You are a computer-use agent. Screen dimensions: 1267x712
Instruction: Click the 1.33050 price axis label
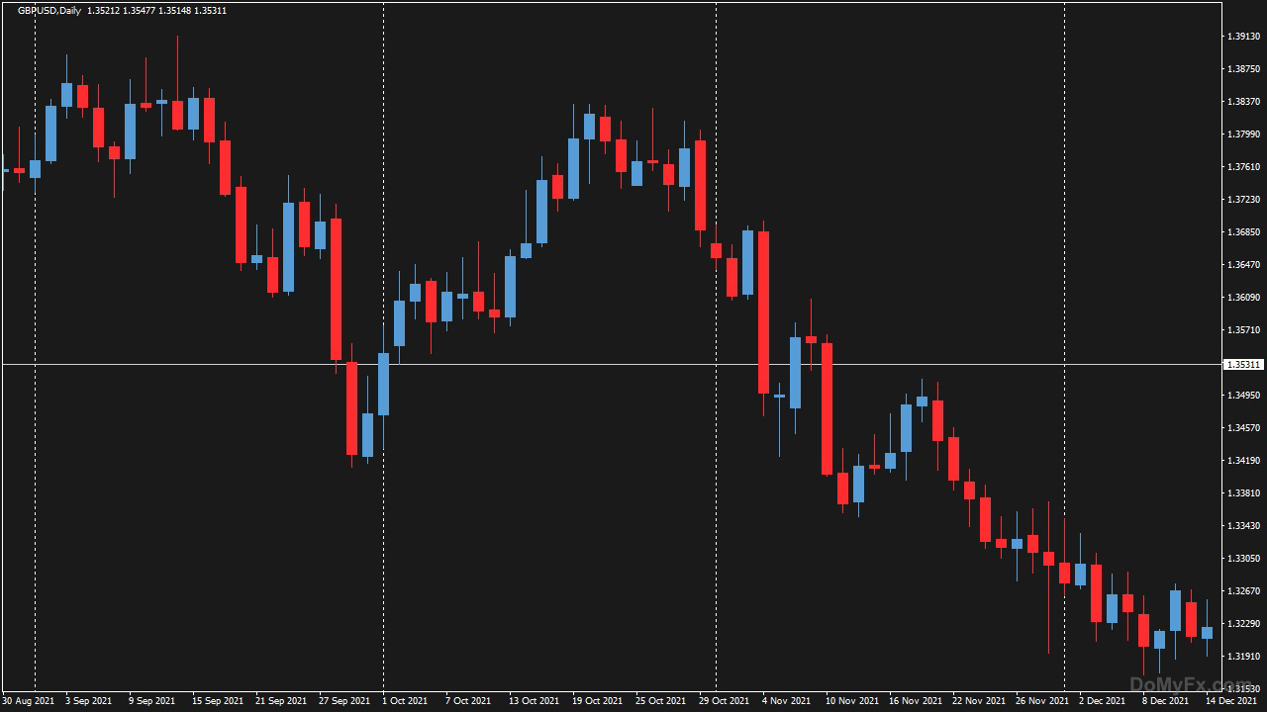coord(1243,559)
